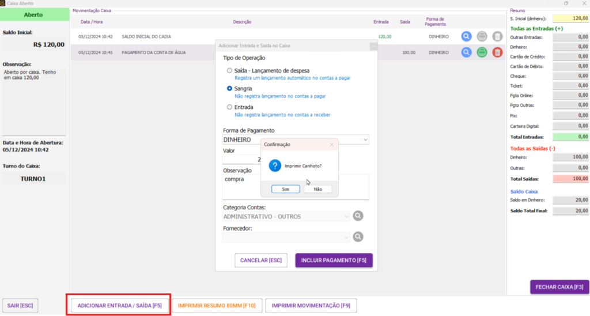This screenshot has height=316, width=590.
Task: Expand the Fornecedor dropdown list
Action: (346, 237)
